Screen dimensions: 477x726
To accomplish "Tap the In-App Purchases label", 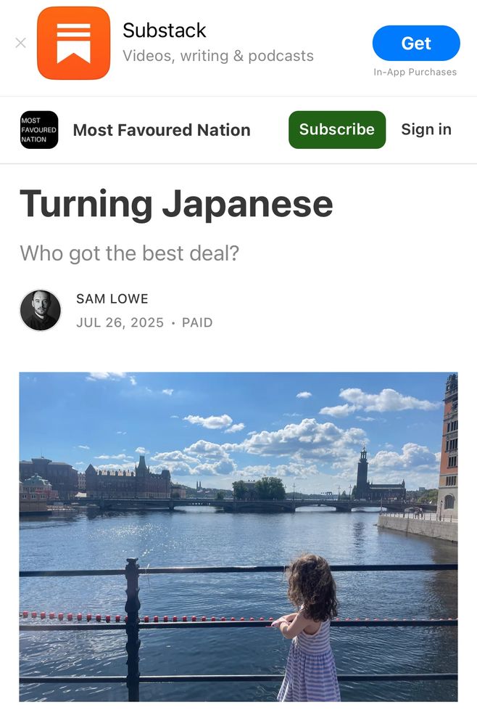I will pyautogui.click(x=415, y=72).
